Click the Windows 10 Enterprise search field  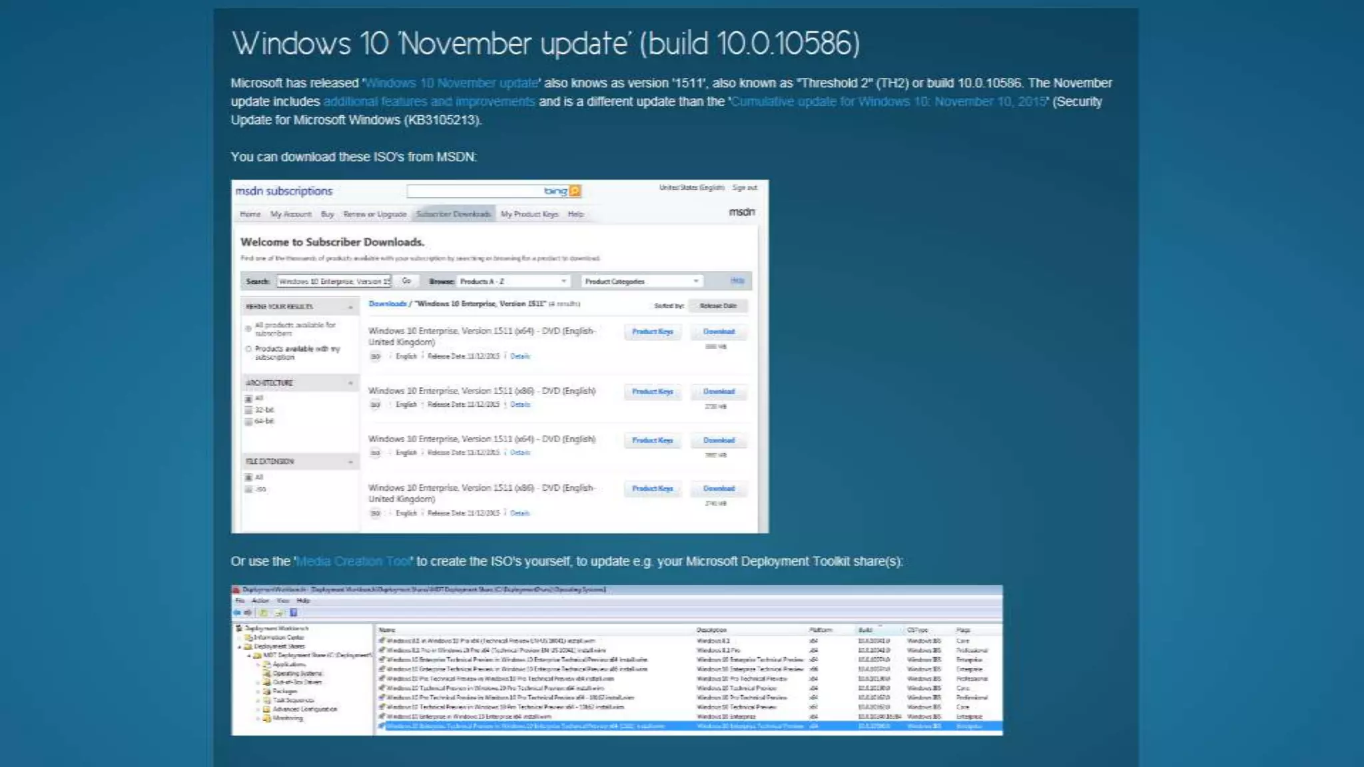click(334, 282)
